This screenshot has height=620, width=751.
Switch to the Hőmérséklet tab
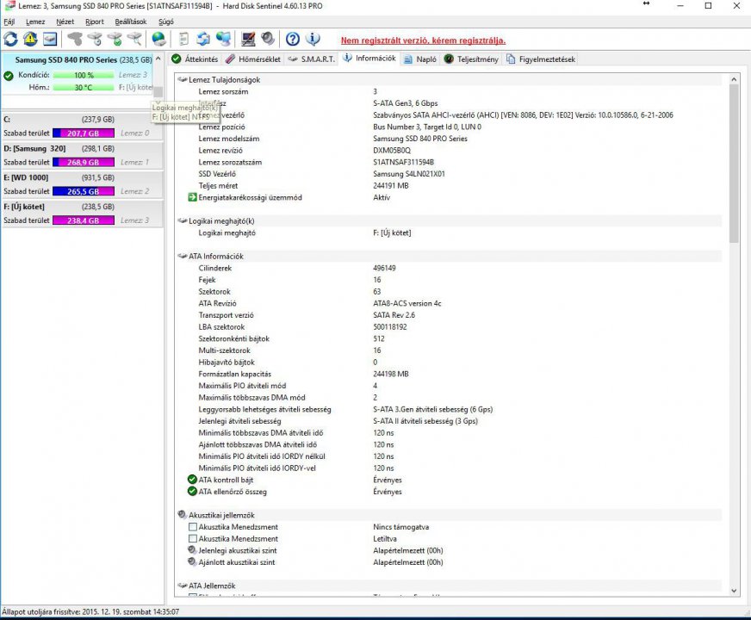253,59
